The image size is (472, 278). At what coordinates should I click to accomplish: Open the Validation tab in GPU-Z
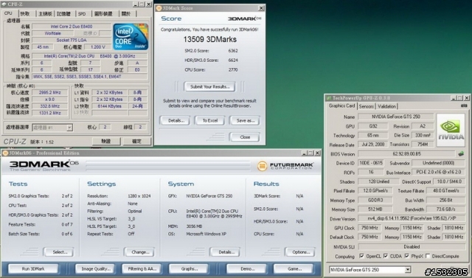[386, 106]
